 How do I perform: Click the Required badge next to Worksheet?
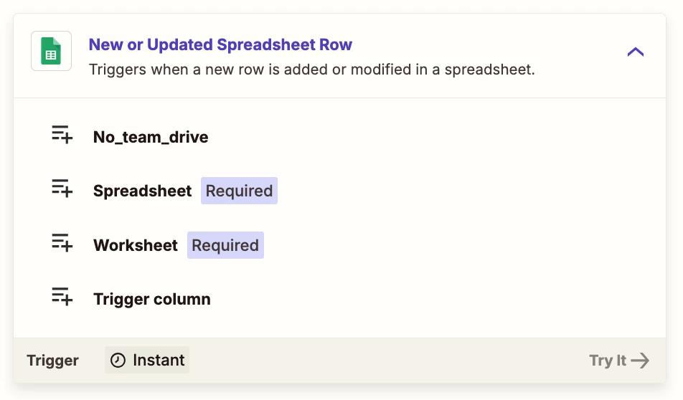click(x=225, y=245)
